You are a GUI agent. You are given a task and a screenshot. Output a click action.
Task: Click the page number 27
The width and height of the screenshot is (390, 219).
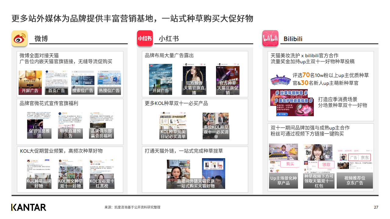(376, 207)
